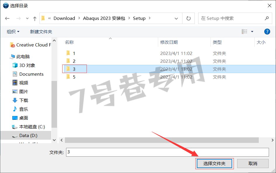The height and width of the screenshot is (173, 276).
Task: Open the view options dropdown arrow
Action: tap(252, 32)
